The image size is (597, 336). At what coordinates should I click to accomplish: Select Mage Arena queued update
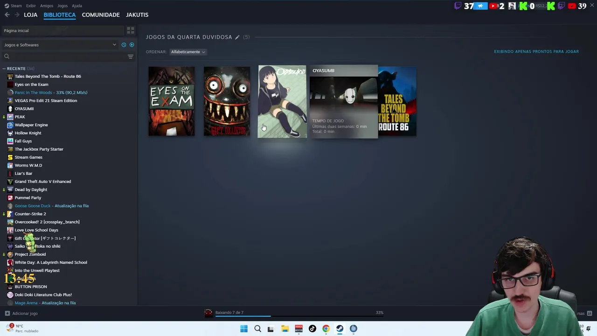pos(45,303)
